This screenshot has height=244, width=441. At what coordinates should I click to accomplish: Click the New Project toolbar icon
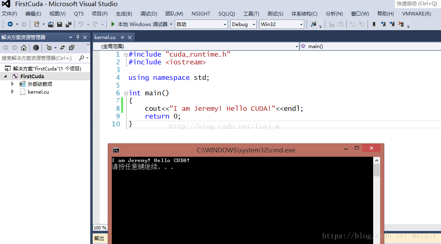click(37, 24)
